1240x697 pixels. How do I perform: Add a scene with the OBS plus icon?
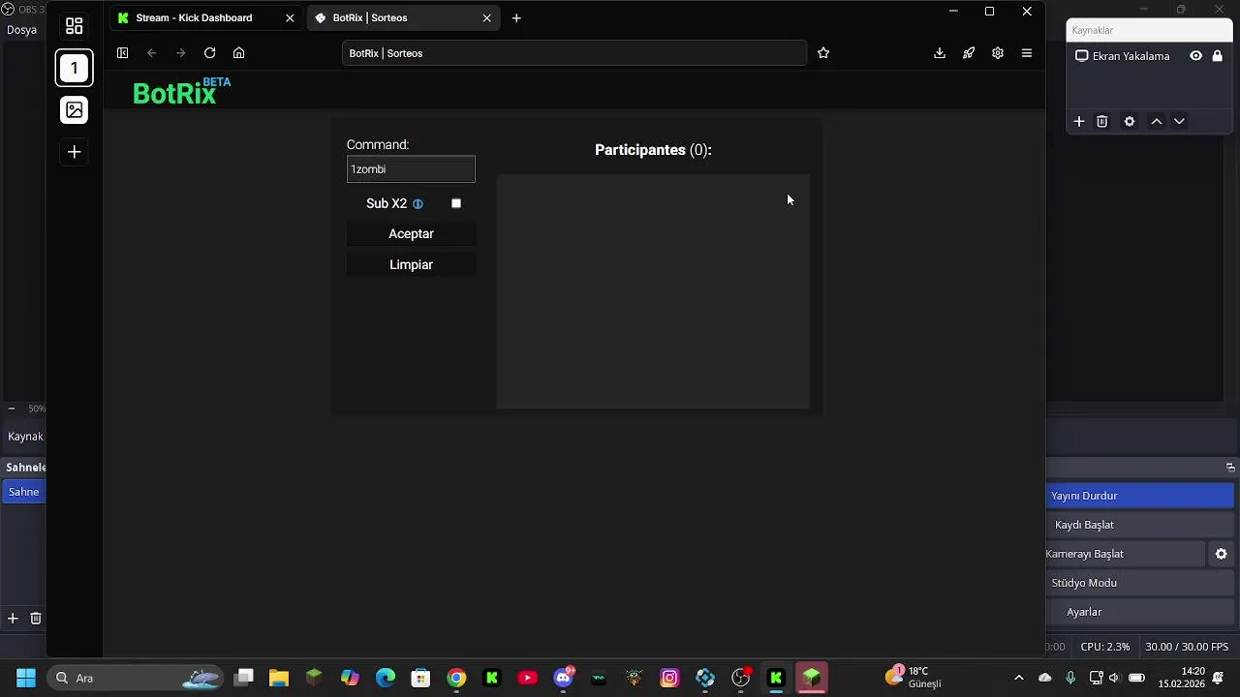[13, 618]
